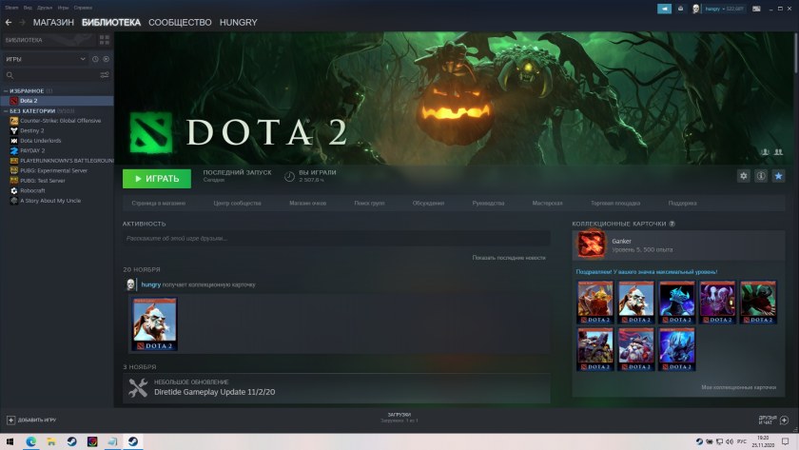This screenshot has height=450, width=799.
Task: Open last trading card in top row
Action: pos(758,302)
